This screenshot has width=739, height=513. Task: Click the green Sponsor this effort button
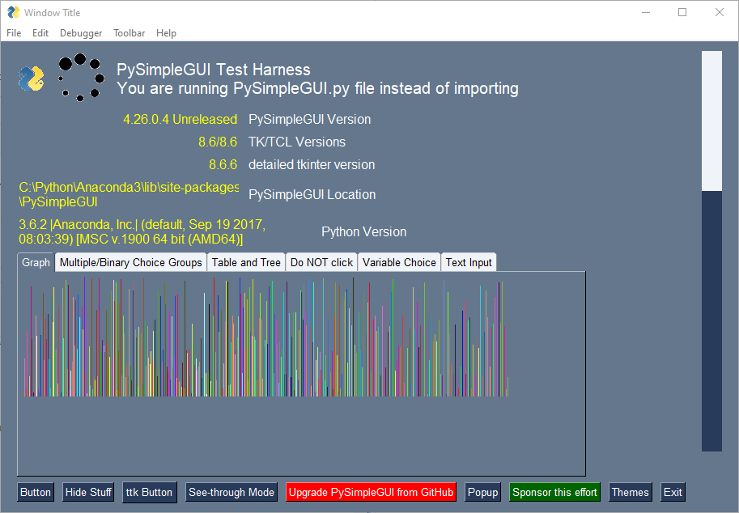(554, 492)
